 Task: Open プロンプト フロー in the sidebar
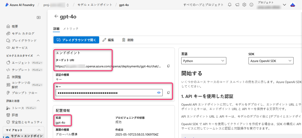[22, 93]
